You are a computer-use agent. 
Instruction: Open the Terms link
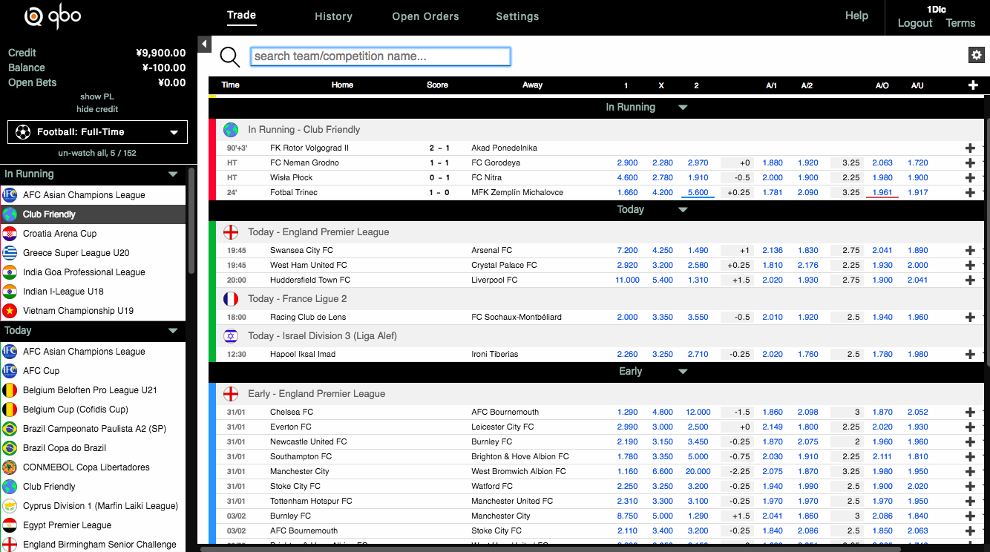[960, 23]
